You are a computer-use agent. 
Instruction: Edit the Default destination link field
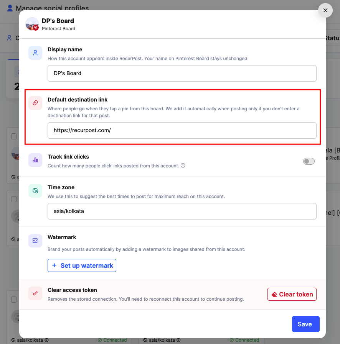182,130
